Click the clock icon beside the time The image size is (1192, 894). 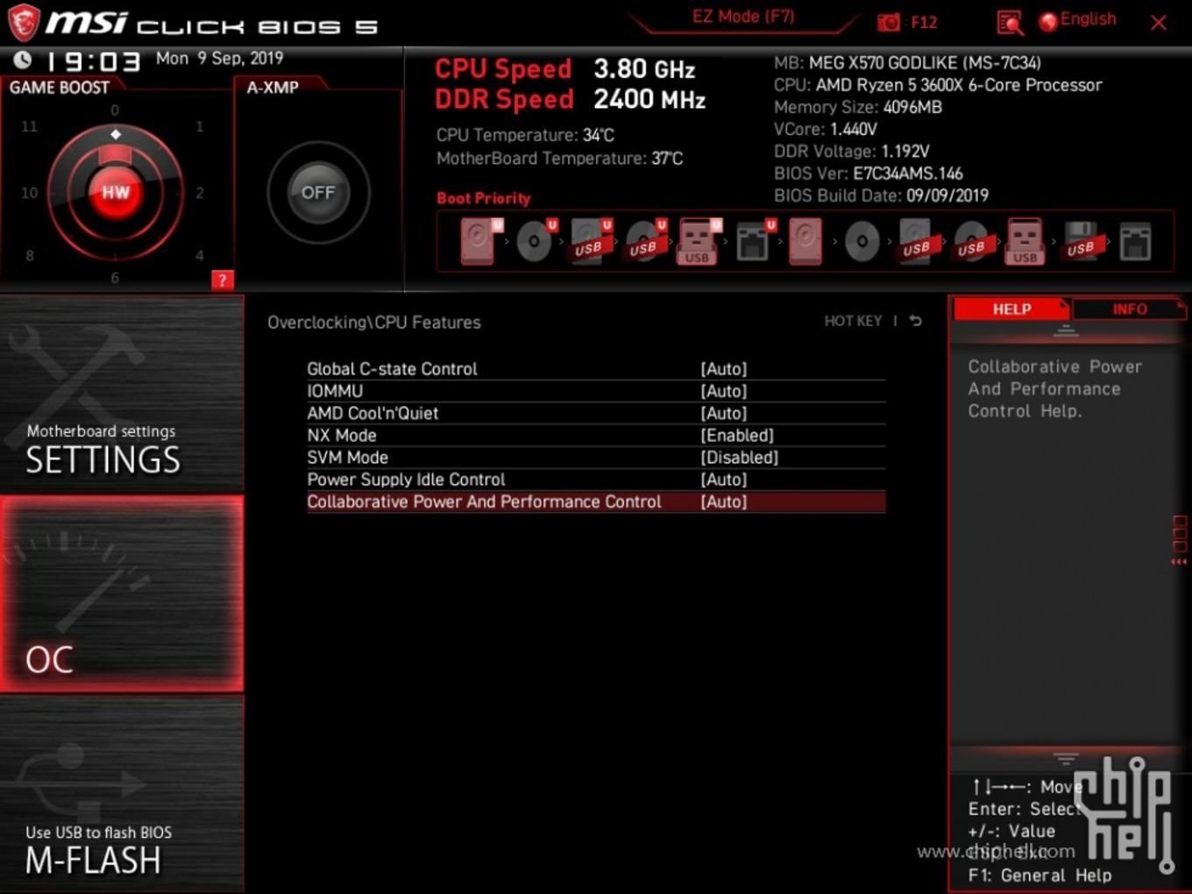tap(23, 60)
